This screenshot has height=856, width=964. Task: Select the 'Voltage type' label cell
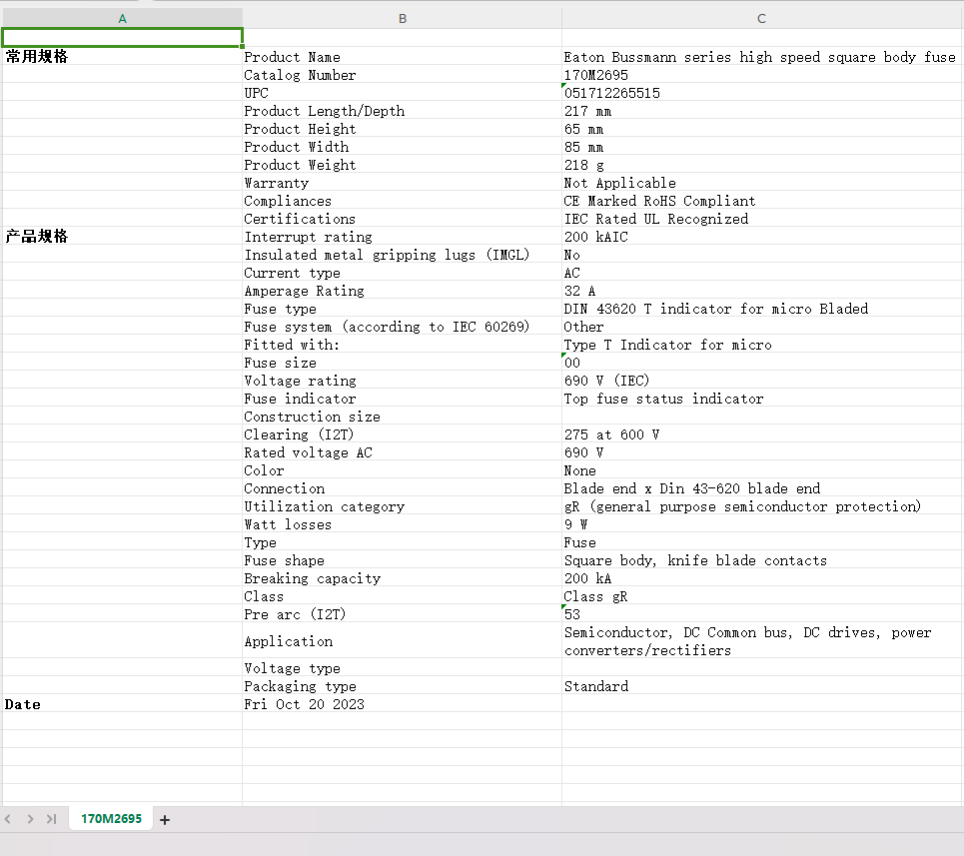coord(402,668)
